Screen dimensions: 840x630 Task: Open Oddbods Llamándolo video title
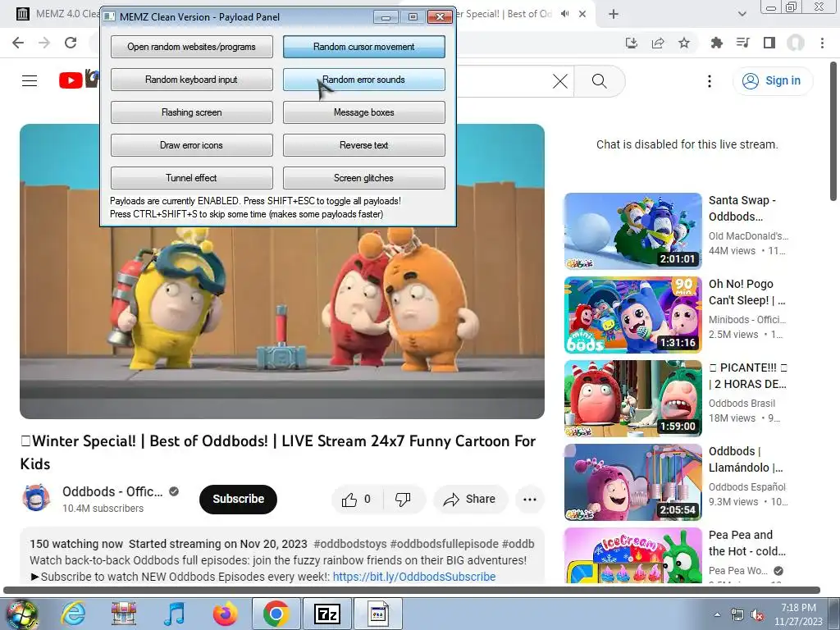(x=746, y=459)
